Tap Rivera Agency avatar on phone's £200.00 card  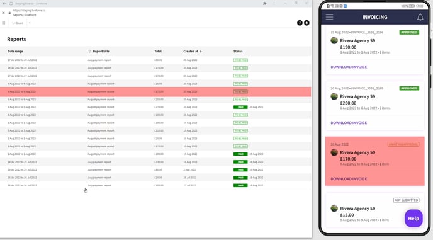(334, 96)
